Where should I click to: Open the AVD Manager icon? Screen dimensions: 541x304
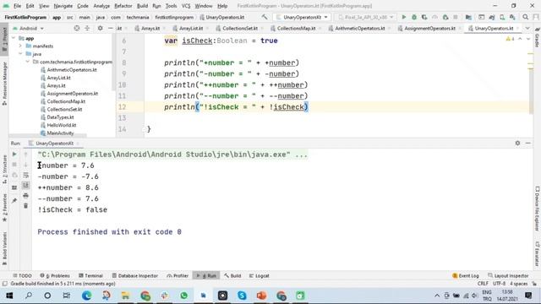502,17
